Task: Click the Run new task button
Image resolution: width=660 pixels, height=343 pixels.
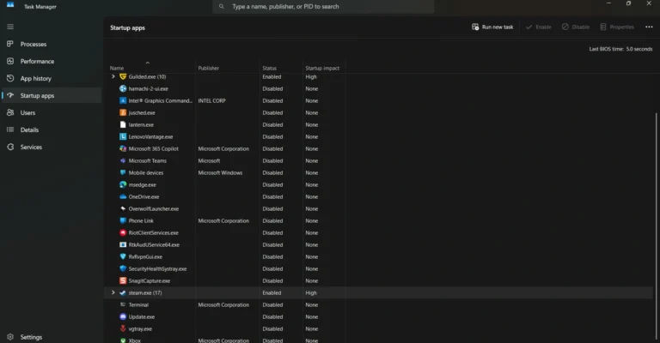Action: [493, 27]
